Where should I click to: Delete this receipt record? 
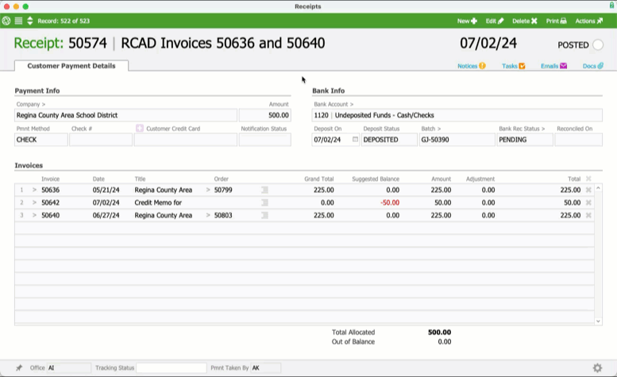(525, 21)
